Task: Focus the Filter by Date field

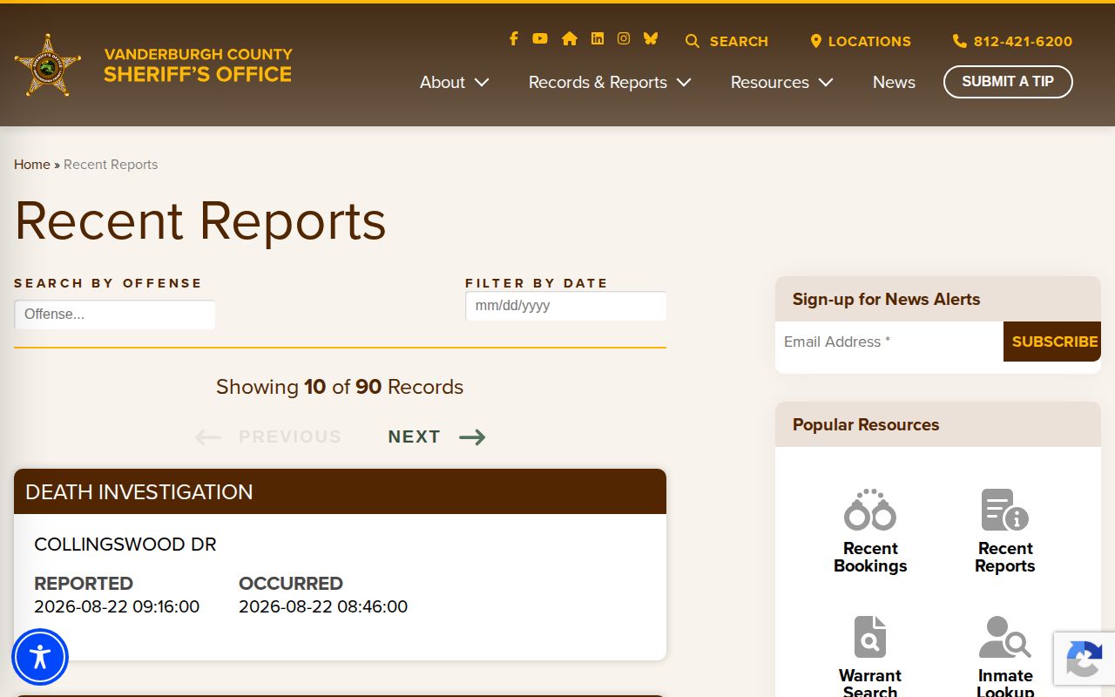Action: click(x=566, y=306)
